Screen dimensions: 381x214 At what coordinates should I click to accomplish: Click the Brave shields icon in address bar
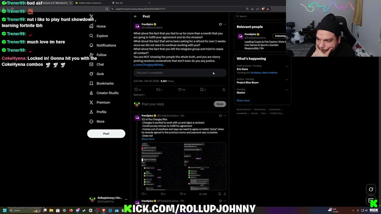click(263, 9)
